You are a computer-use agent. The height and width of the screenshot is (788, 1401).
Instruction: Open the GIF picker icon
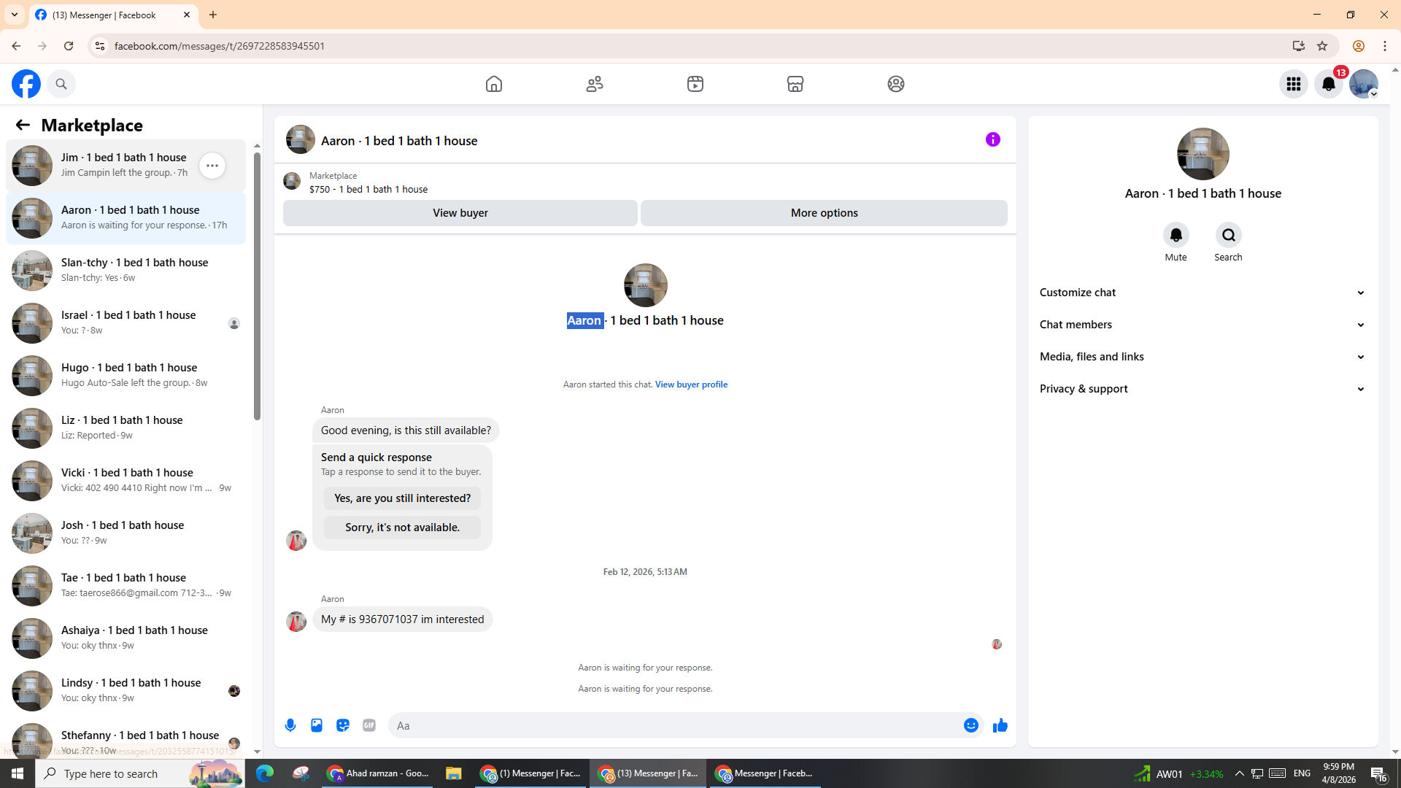click(369, 725)
